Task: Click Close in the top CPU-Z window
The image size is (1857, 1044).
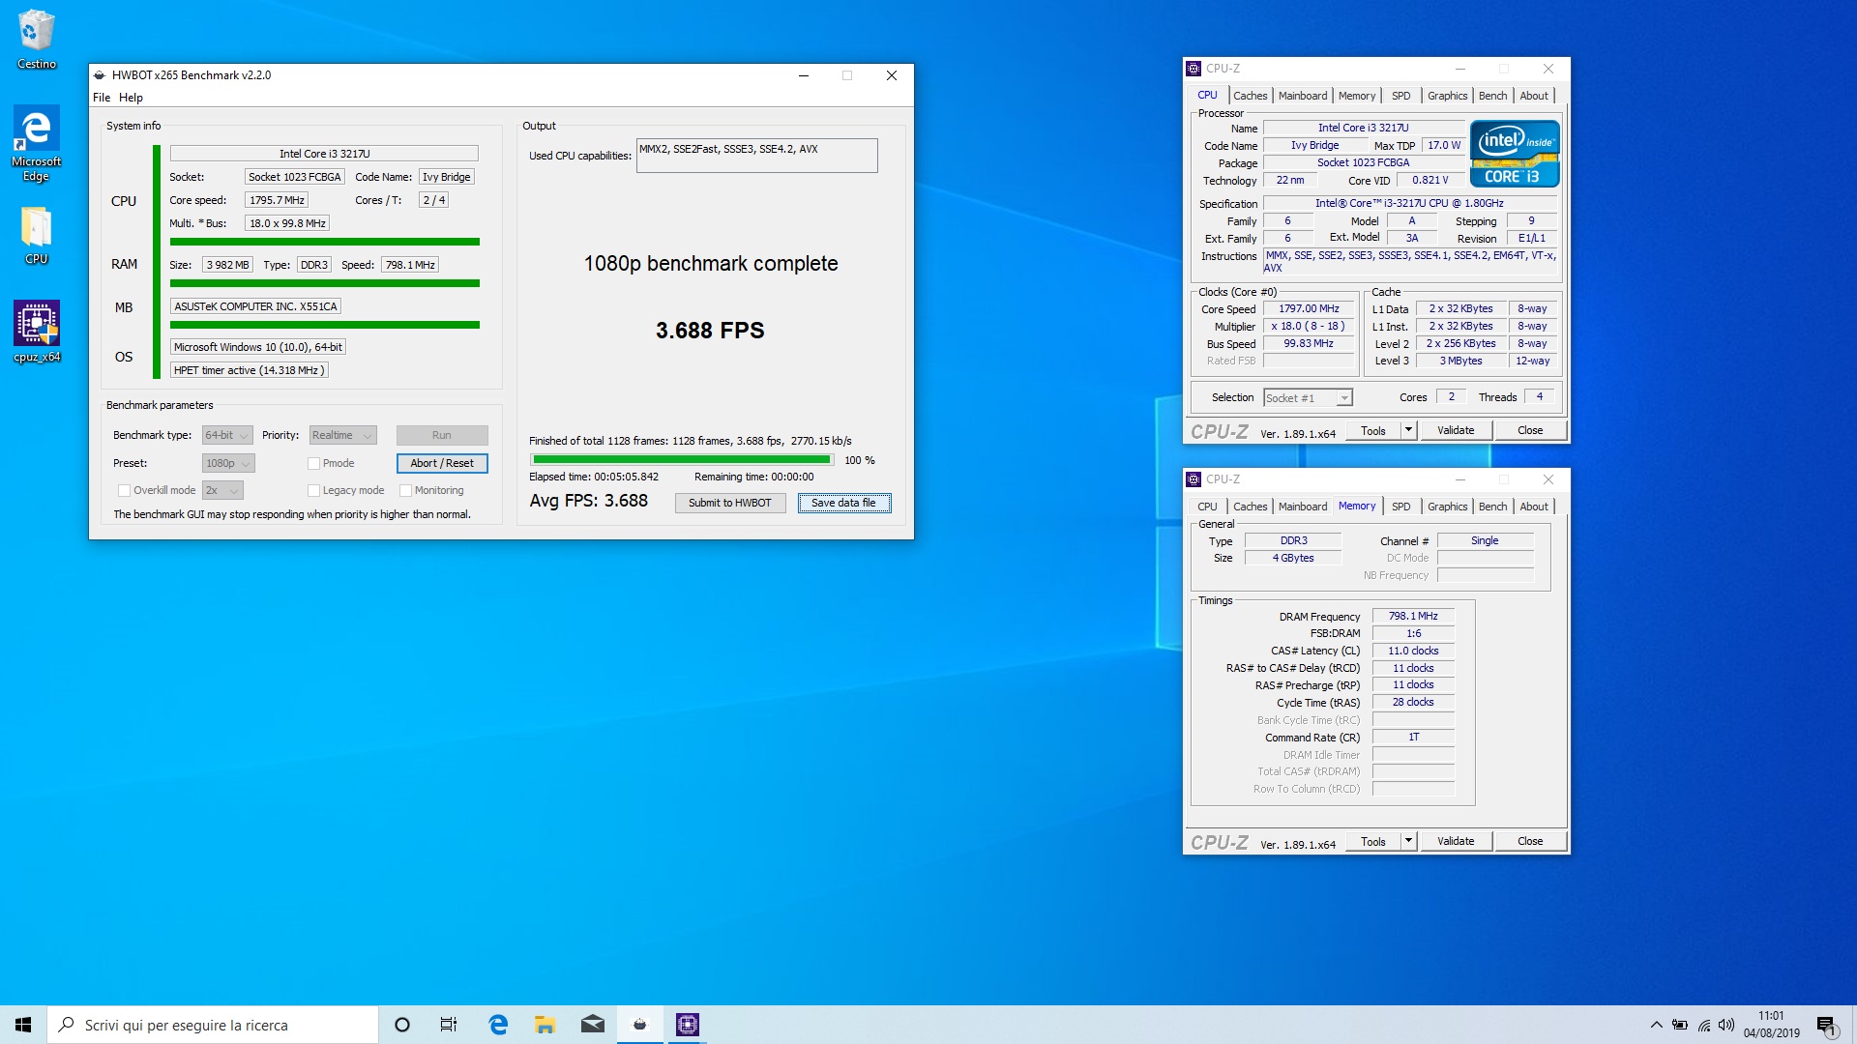Action: [x=1530, y=431]
